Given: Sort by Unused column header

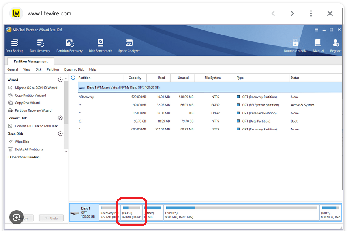Looking at the screenshot, I should point(183,78).
